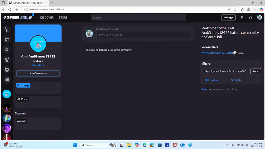Open the chat icon in sidebar
This screenshot has width=265, height=149.
[x=7, y=29]
